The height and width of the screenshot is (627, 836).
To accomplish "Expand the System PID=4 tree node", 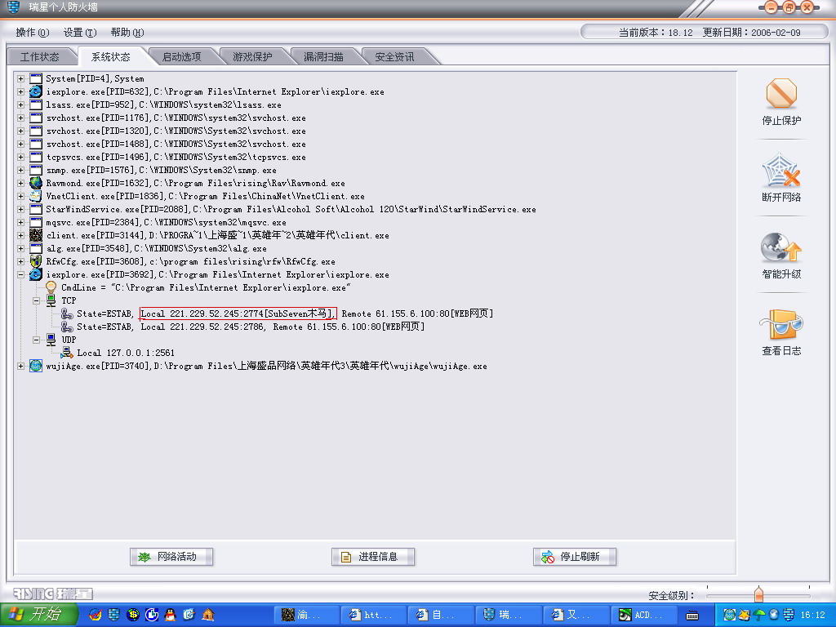I will coord(20,78).
